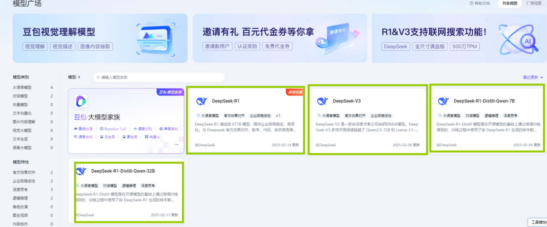Click the 帮助文档 question mark icon
The image size is (547, 227).
tap(471, 3)
